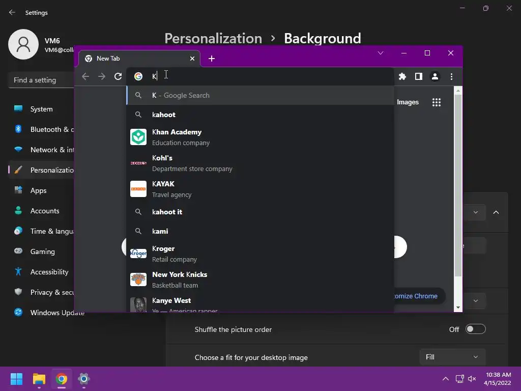
Task: Open Apps in Settings sidebar
Action: [42, 190]
